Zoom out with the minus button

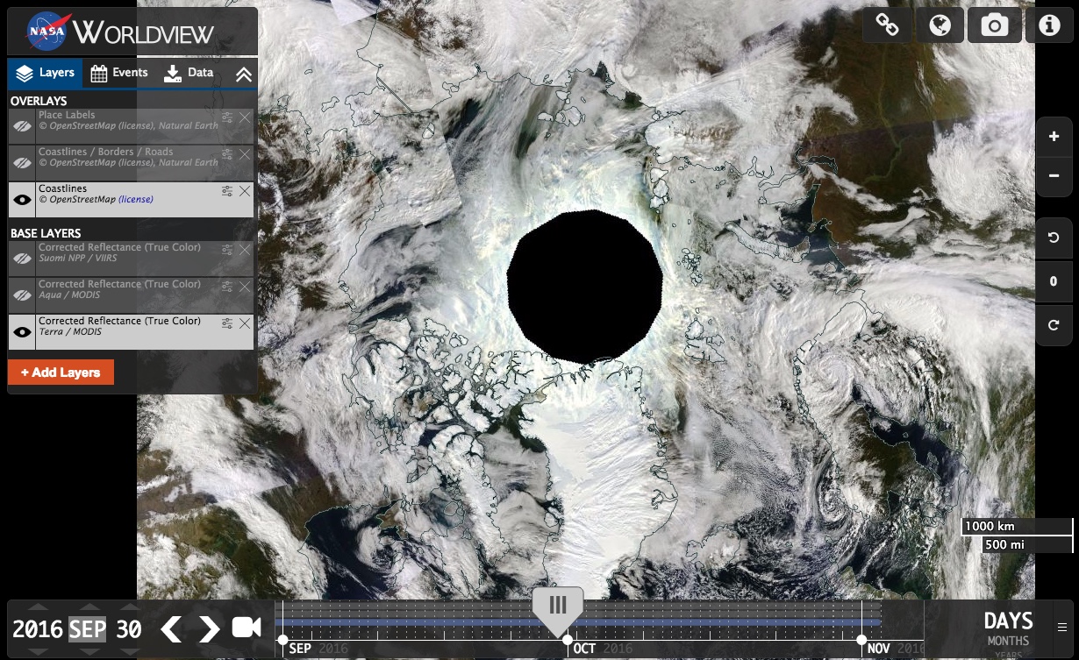1054,176
